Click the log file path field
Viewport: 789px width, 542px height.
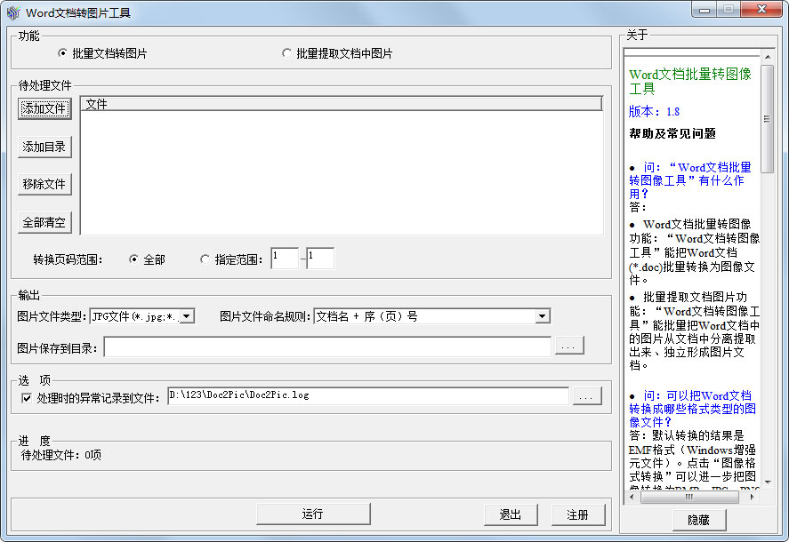tap(368, 395)
